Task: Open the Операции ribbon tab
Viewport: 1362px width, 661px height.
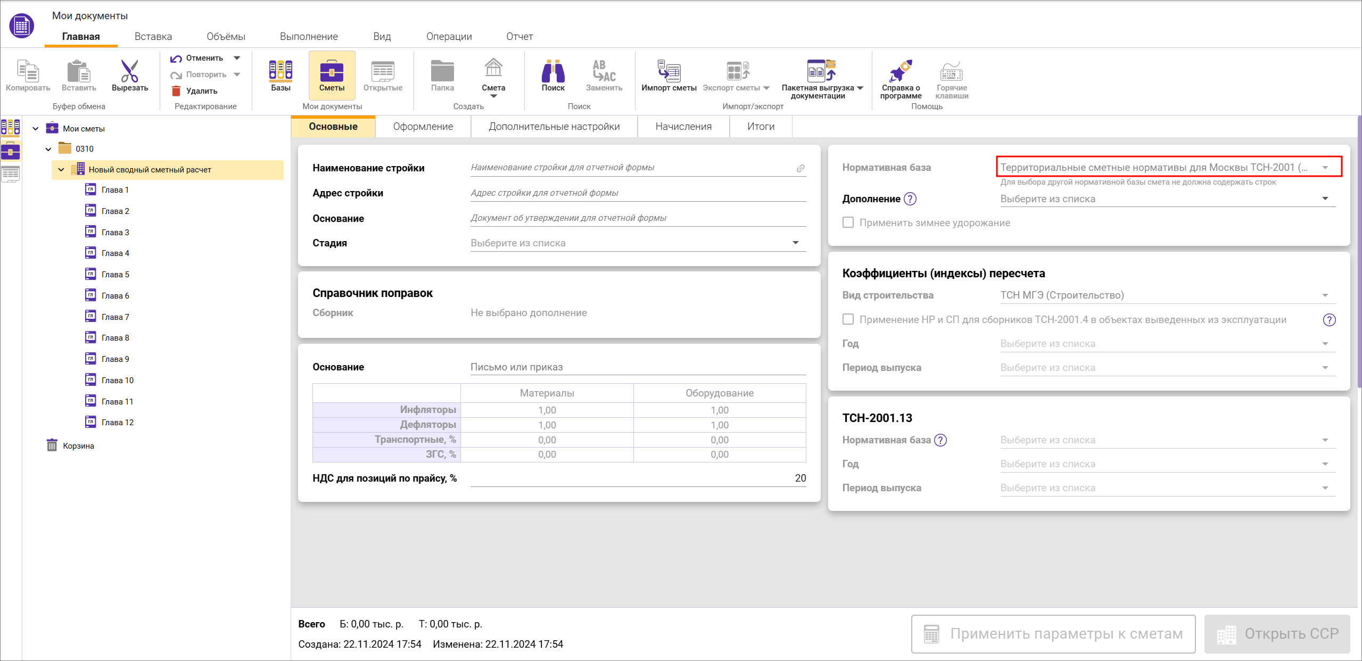Action: point(449,37)
